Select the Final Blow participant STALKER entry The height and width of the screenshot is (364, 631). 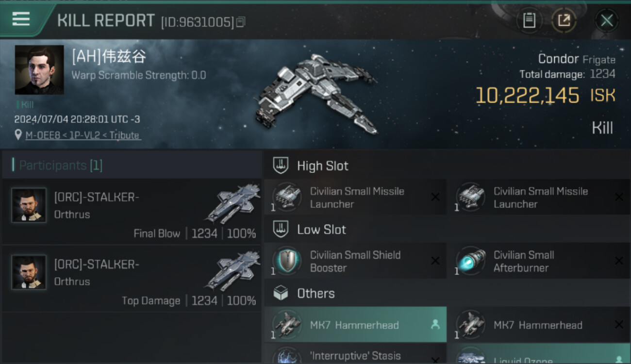(x=132, y=212)
